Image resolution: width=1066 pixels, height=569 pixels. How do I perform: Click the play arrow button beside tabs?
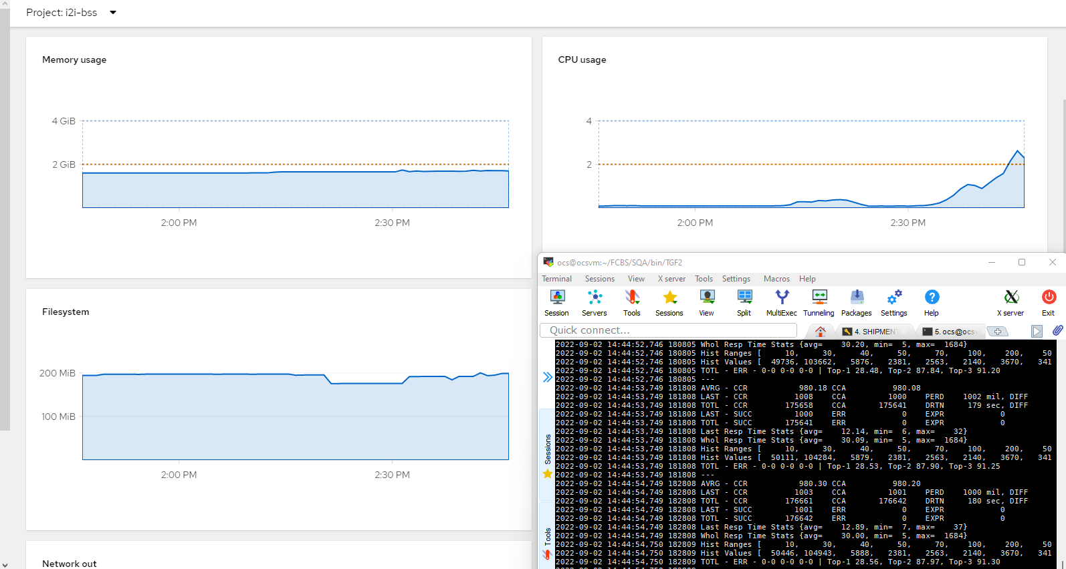(1036, 331)
